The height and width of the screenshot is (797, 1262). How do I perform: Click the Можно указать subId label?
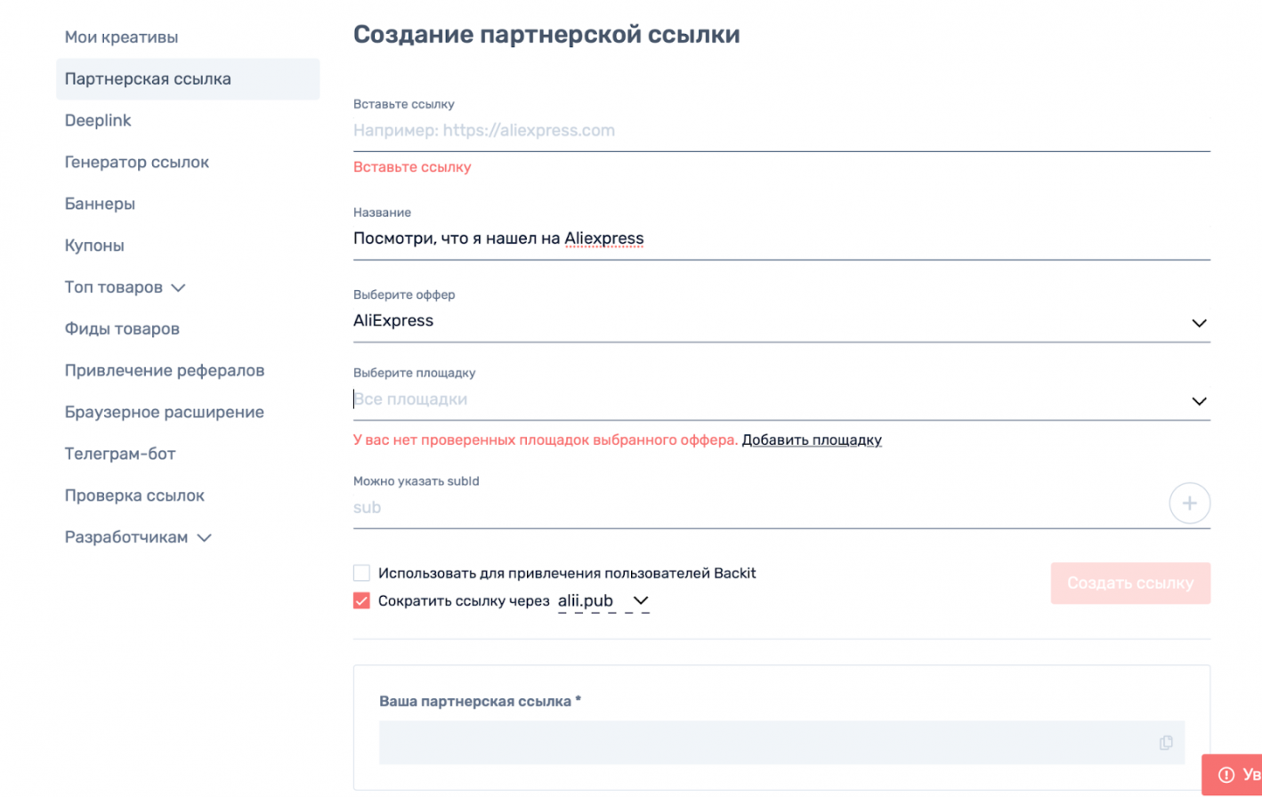click(x=416, y=481)
